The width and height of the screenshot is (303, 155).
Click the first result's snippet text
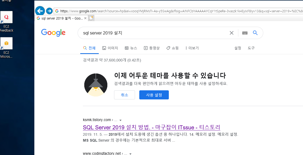click(160, 137)
